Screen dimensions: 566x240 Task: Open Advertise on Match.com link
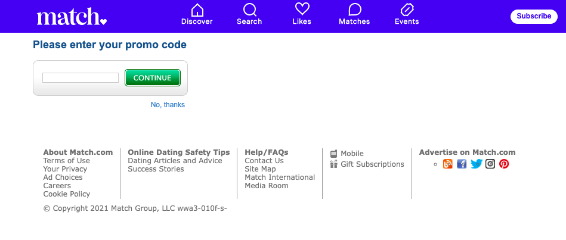coord(467,152)
